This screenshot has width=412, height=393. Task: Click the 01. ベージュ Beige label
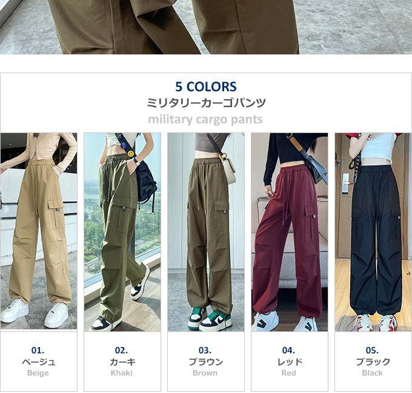[38, 362]
